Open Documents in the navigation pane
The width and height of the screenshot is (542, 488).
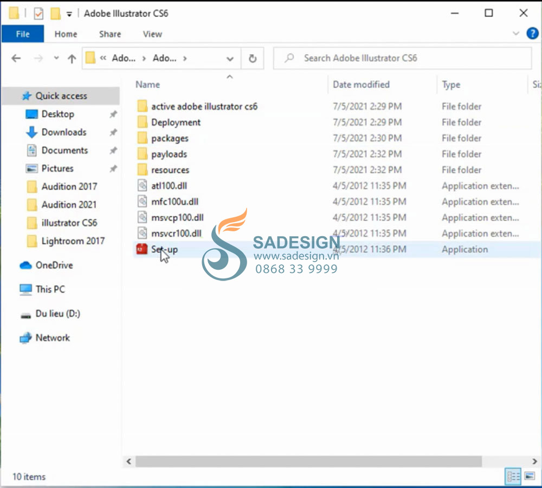click(x=64, y=150)
